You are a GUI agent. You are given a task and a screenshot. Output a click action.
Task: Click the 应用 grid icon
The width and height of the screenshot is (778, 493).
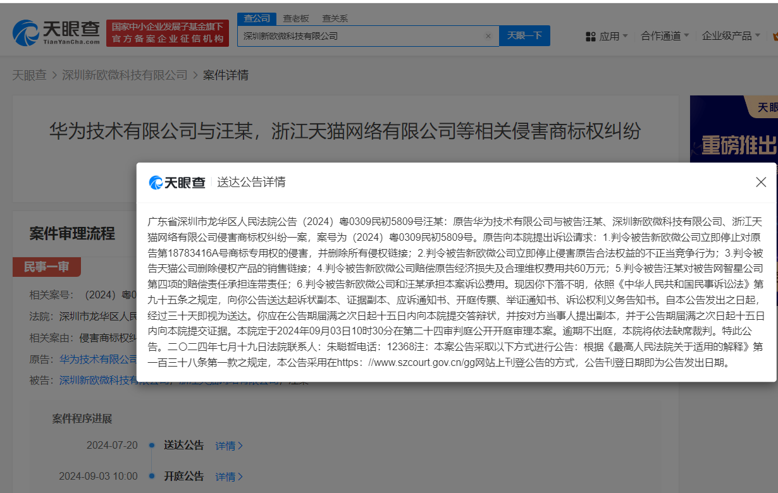click(x=591, y=36)
